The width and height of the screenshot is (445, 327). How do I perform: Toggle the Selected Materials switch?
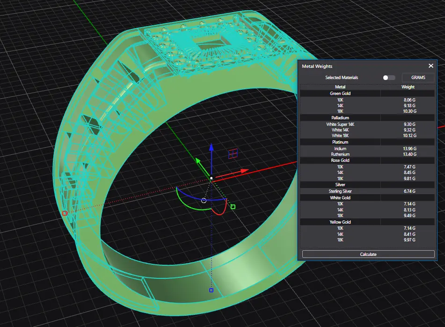[x=388, y=78]
